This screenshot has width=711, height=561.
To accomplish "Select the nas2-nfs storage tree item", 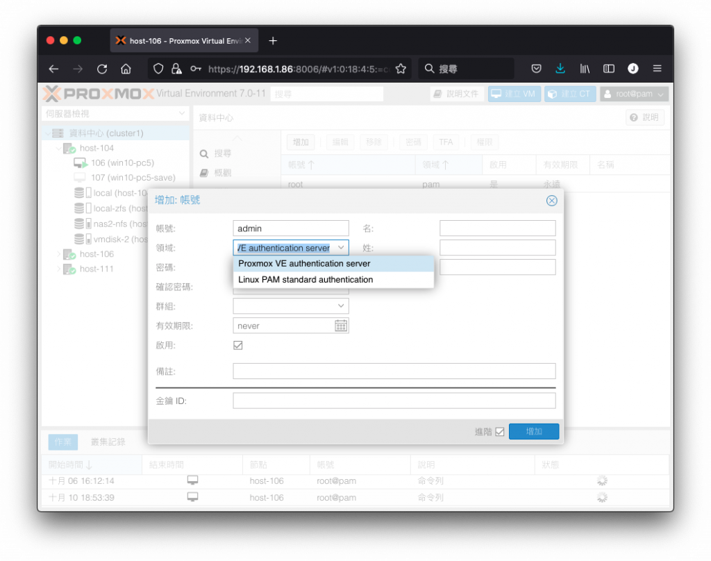I will click(110, 224).
